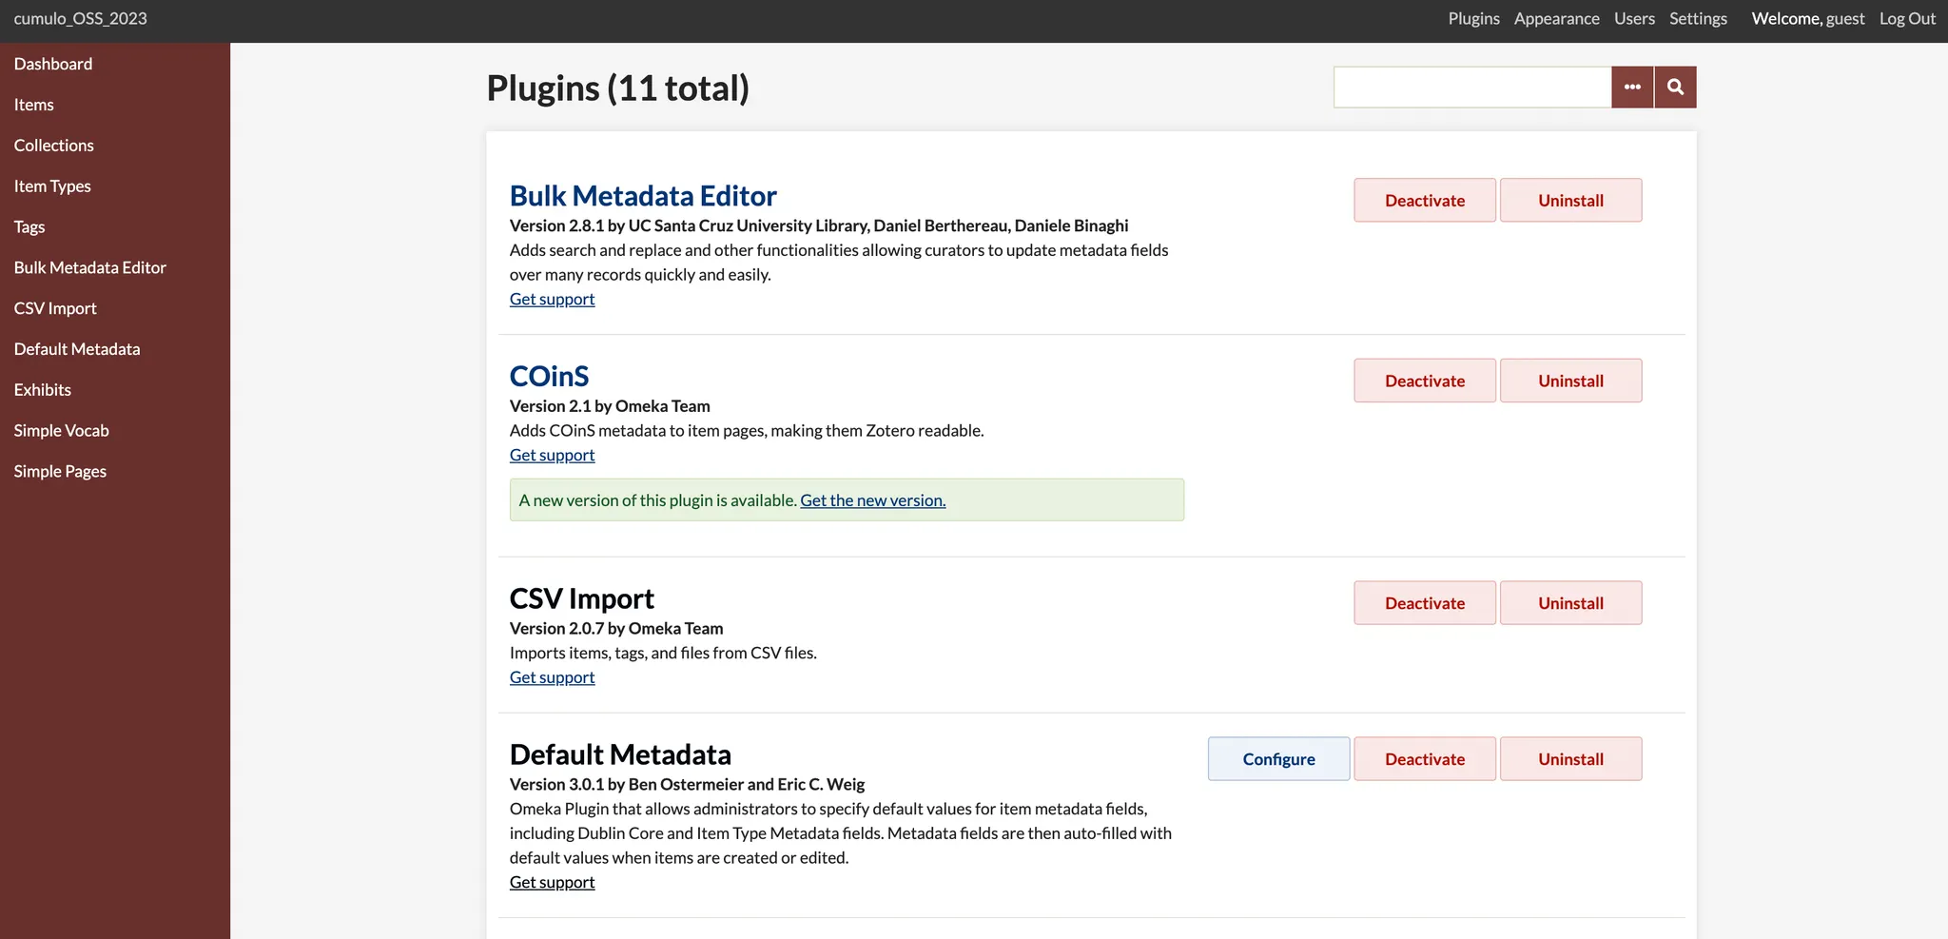Open Dashboard in the sidebar
Viewport: 1948px width, 939px height.
(53, 64)
